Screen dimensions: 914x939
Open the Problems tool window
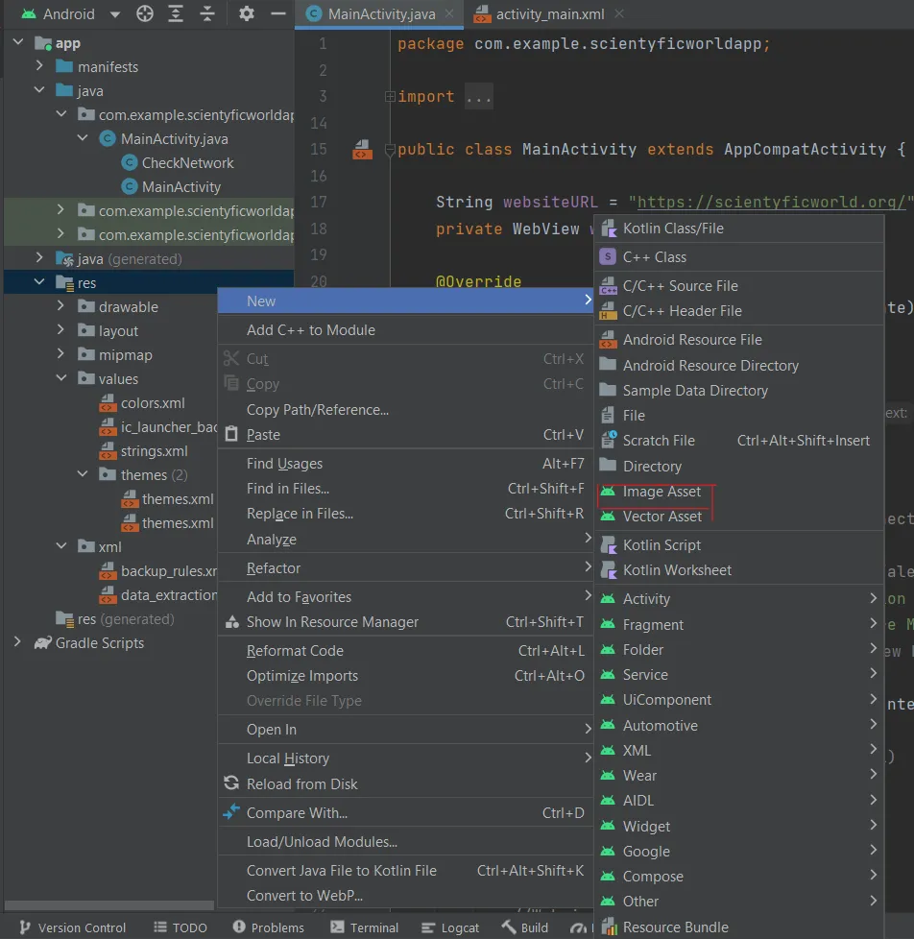click(268, 927)
